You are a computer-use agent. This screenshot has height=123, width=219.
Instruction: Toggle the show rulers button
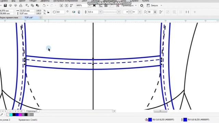pos(101,5)
